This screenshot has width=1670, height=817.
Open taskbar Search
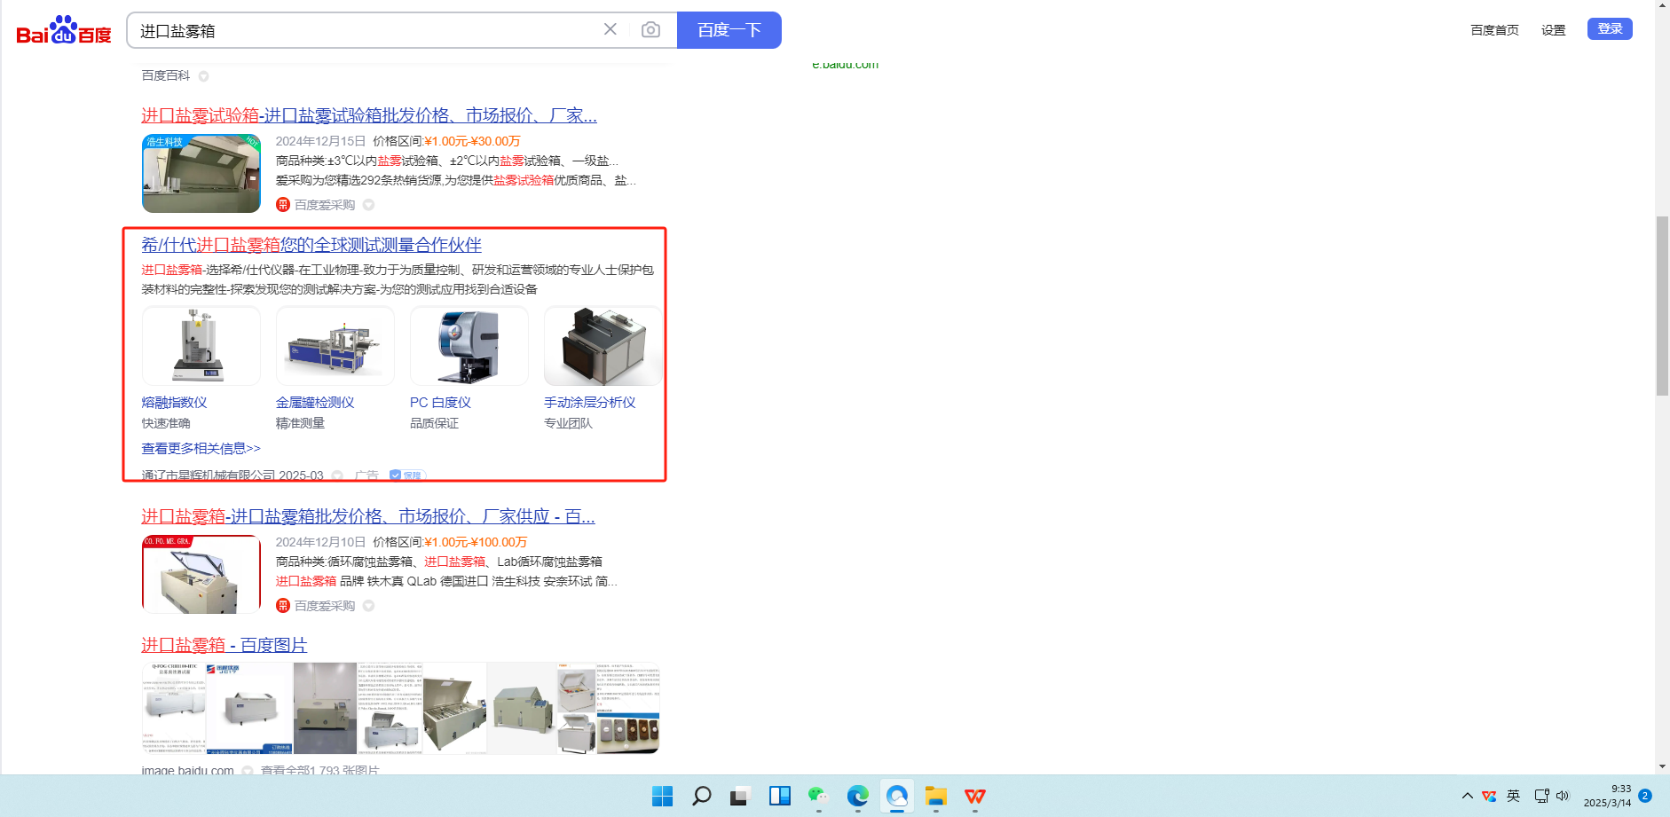tap(701, 796)
